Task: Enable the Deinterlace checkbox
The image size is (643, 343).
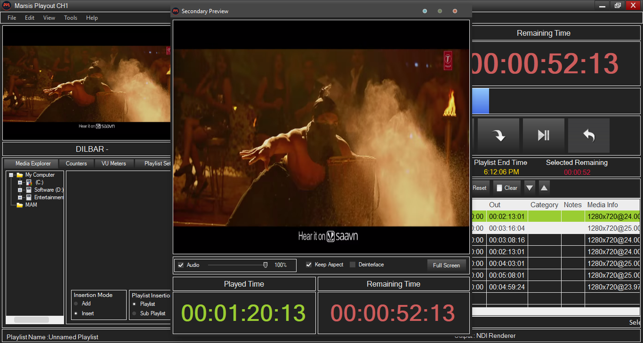Action: (x=353, y=265)
